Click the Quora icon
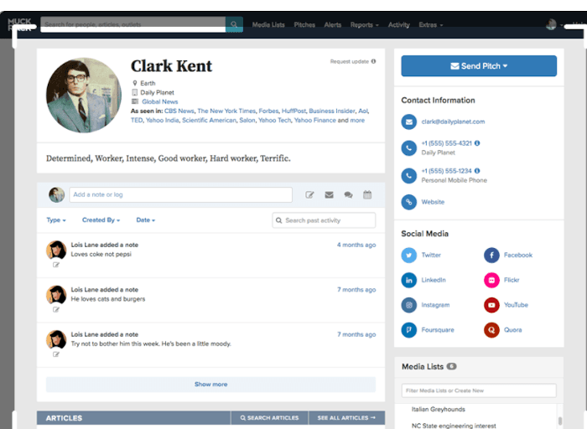The image size is (587, 429). click(x=491, y=330)
